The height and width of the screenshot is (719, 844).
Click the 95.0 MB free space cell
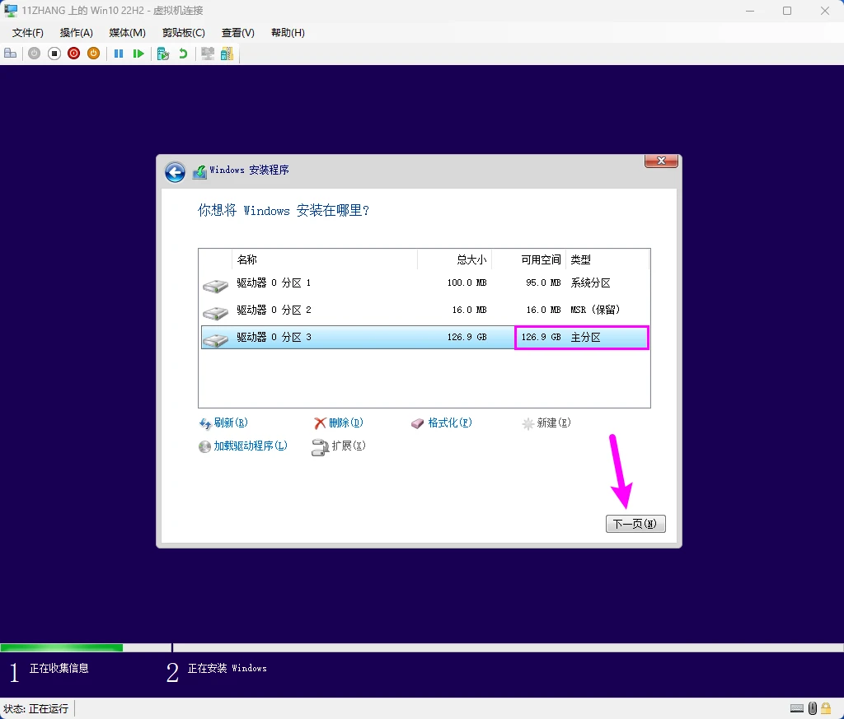coord(543,282)
